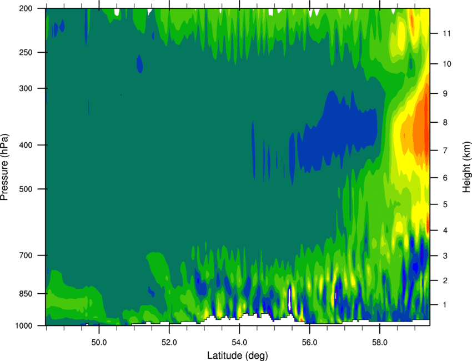Select the 700 pressure tick label
472x361 pixels.
(26, 255)
